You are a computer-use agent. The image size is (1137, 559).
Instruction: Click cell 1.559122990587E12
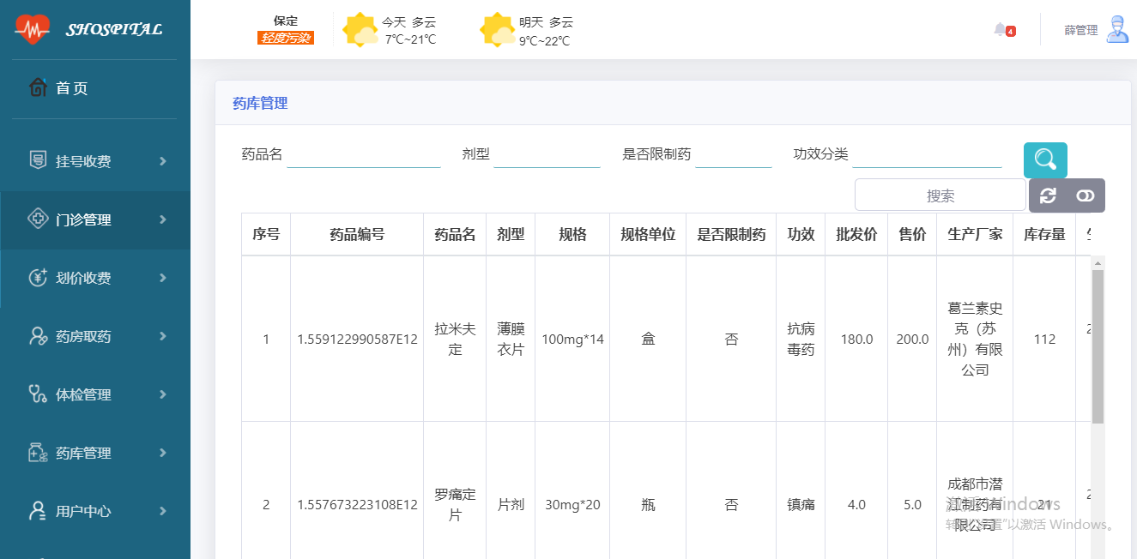[357, 339]
